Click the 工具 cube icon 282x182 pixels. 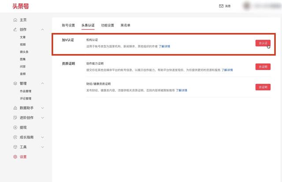[x=15, y=147]
